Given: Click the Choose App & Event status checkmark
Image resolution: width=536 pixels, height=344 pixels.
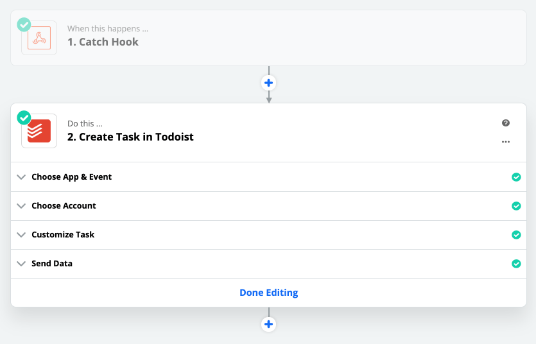Looking at the screenshot, I should click(516, 177).
